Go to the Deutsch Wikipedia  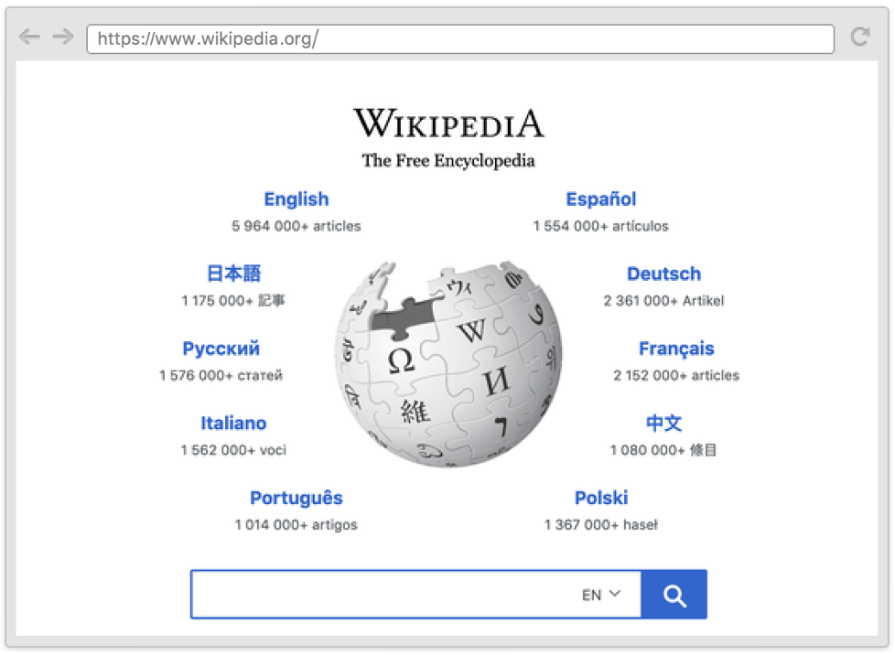point(663,274)
